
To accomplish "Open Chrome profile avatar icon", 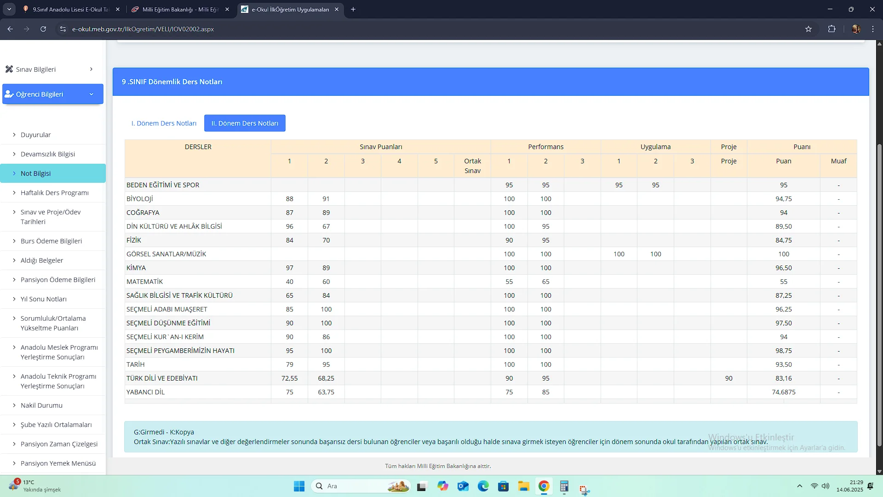I will [x=856, y=29].
